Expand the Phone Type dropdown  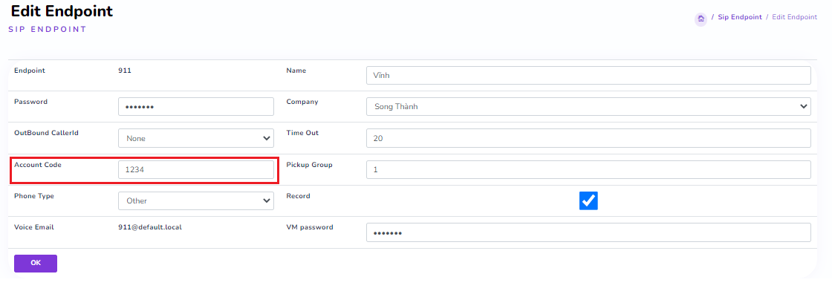click(x=196, y=200)
